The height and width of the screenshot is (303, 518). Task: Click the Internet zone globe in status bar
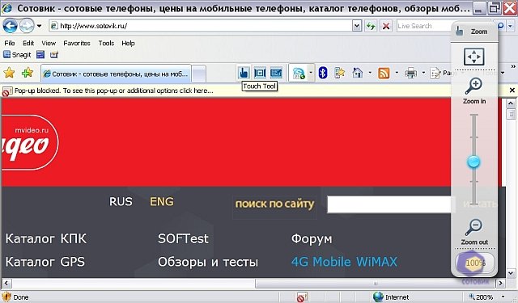[378, 297]
